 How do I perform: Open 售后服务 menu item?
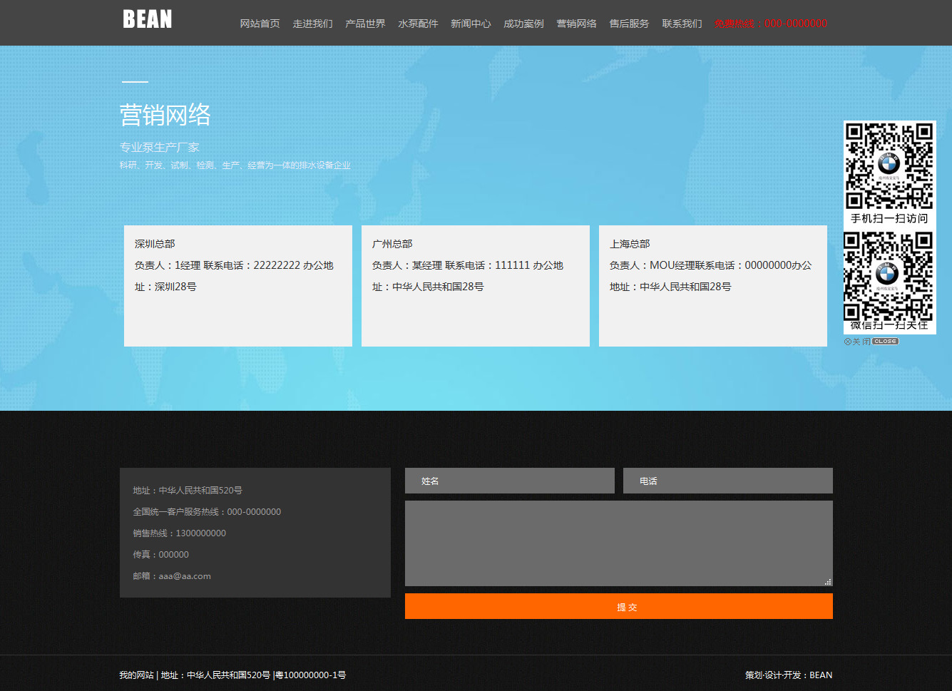[x=629, y=24]
